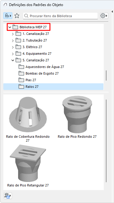
Task: Expand the 3. Elétrico 27 folder arrow
Action: coord(13,47)
